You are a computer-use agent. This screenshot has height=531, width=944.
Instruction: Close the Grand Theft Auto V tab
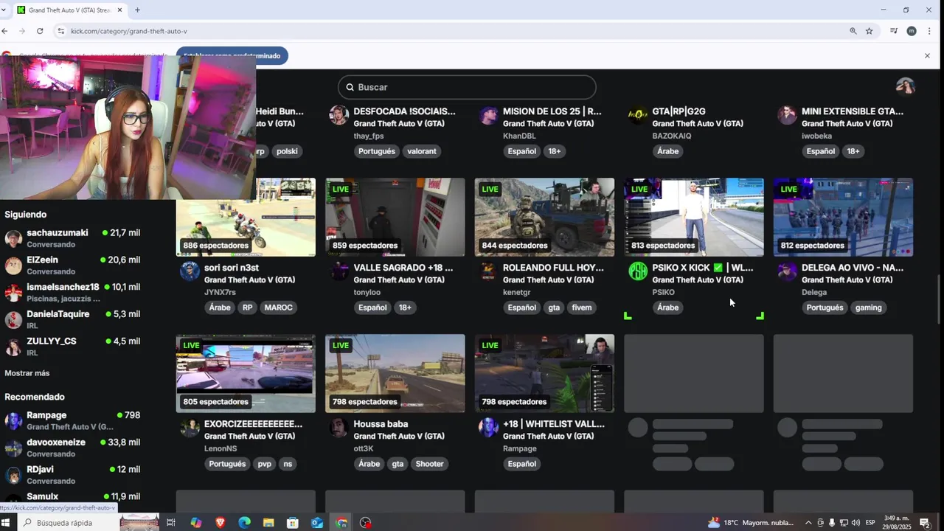[x=119, y=10]
